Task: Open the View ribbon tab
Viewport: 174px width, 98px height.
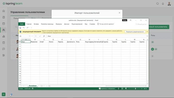Action: pos(86,24)
